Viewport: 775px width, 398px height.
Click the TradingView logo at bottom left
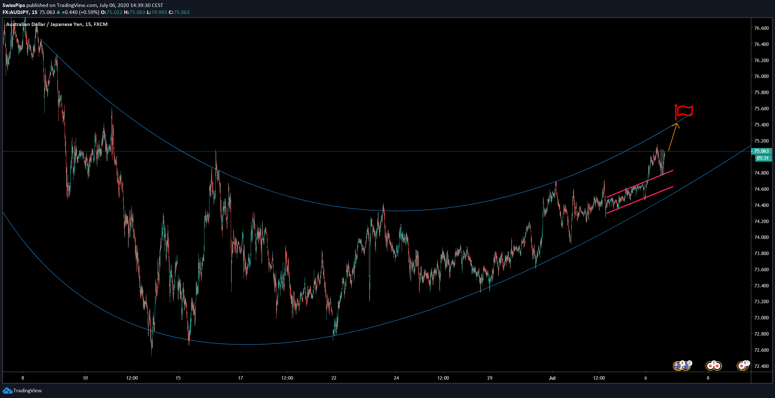tap(22, 390)
